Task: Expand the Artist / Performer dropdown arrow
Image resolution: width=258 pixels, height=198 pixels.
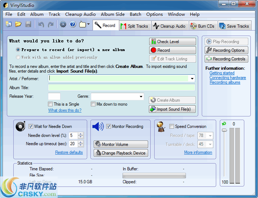Action: click(x=192, y=78)
